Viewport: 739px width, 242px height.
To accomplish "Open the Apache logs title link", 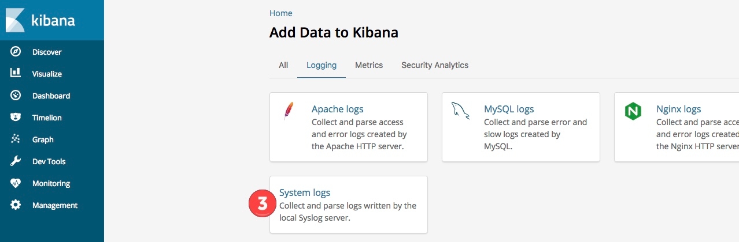I will tap(338, 109).
